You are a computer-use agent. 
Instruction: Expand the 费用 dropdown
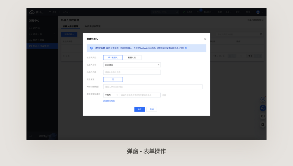(249, 12)
